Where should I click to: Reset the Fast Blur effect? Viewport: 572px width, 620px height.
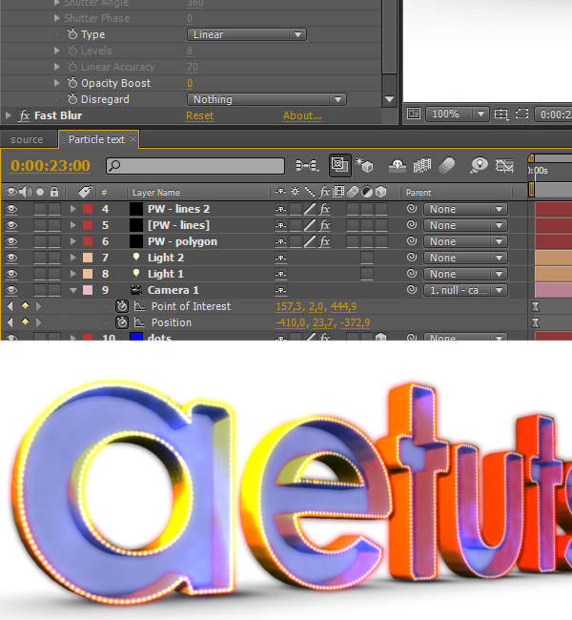point(199,115)
